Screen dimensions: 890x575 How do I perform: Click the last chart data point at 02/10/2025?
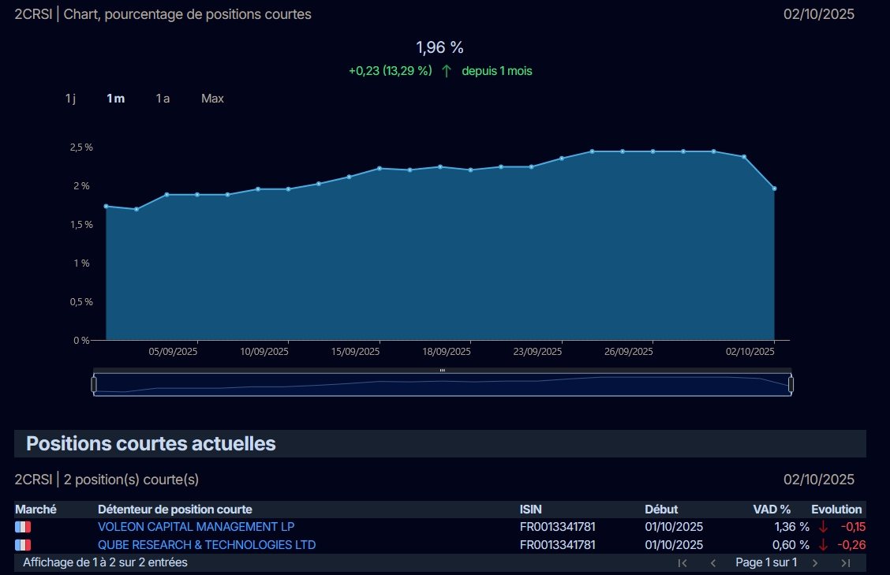pos(774,189)
